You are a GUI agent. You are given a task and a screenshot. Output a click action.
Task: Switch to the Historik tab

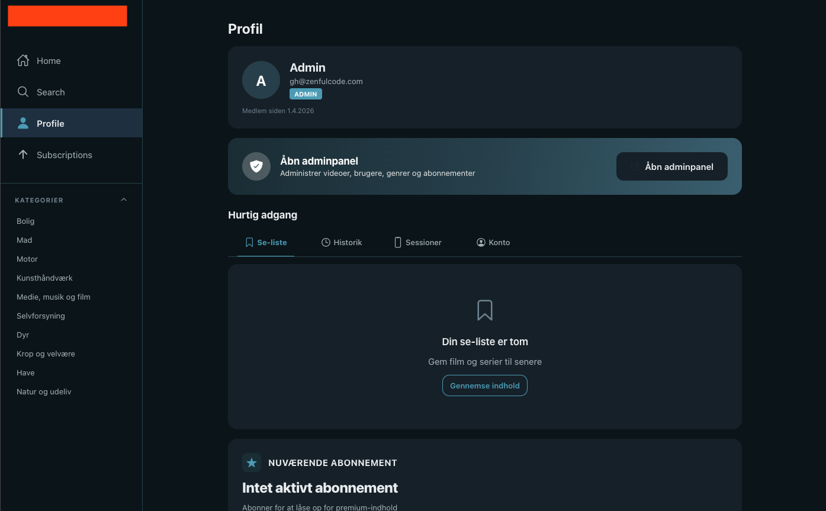[x=342, y=242]
